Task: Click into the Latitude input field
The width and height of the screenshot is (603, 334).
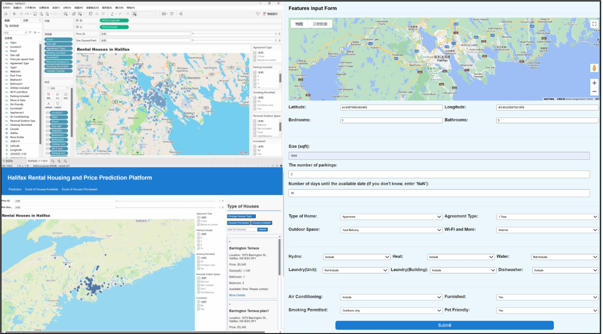Action: 391,107
